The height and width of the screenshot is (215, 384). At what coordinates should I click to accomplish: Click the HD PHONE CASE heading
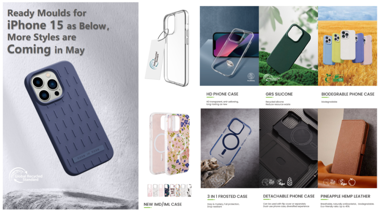pos(222,94)
